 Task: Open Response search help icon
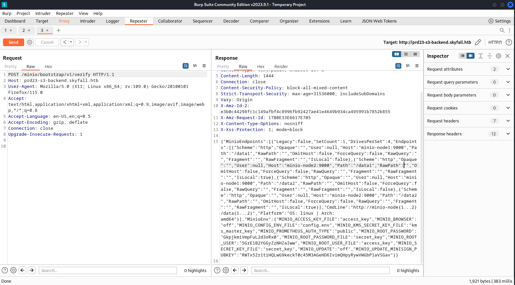coord(217,270)
